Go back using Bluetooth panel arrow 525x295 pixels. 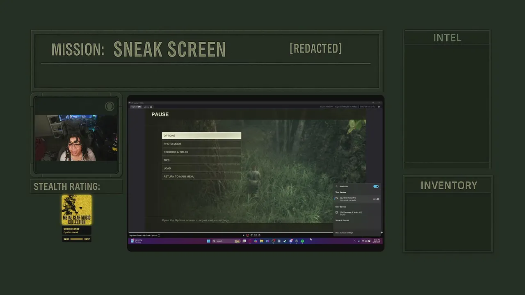[337, 186]
